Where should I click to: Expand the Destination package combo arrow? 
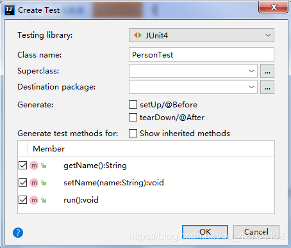pyautogui.click(x=251, y=87)
